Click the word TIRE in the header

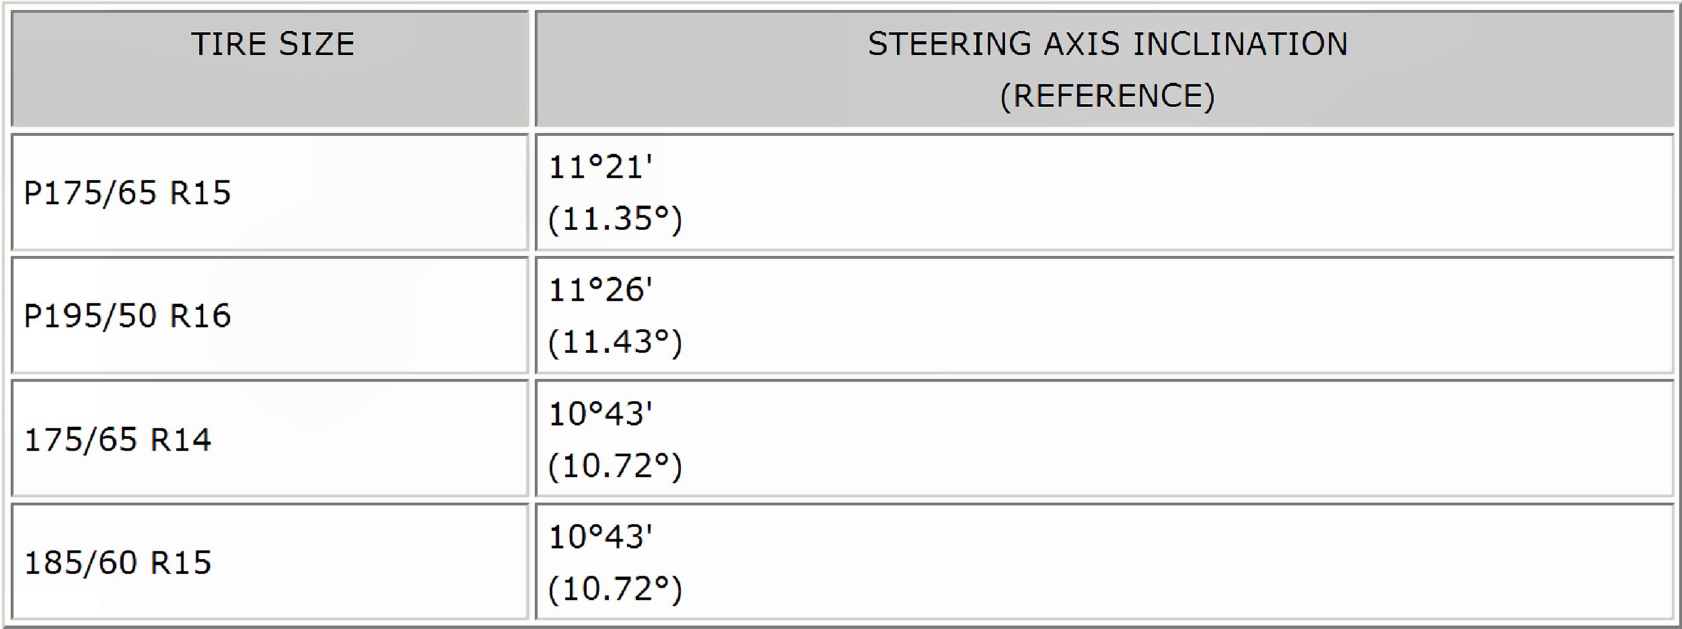229,44
